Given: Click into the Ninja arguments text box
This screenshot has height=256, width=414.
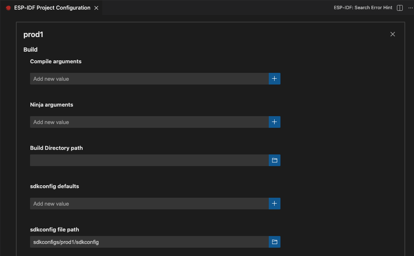Looking at the screenshot, I should pos(149,122).
